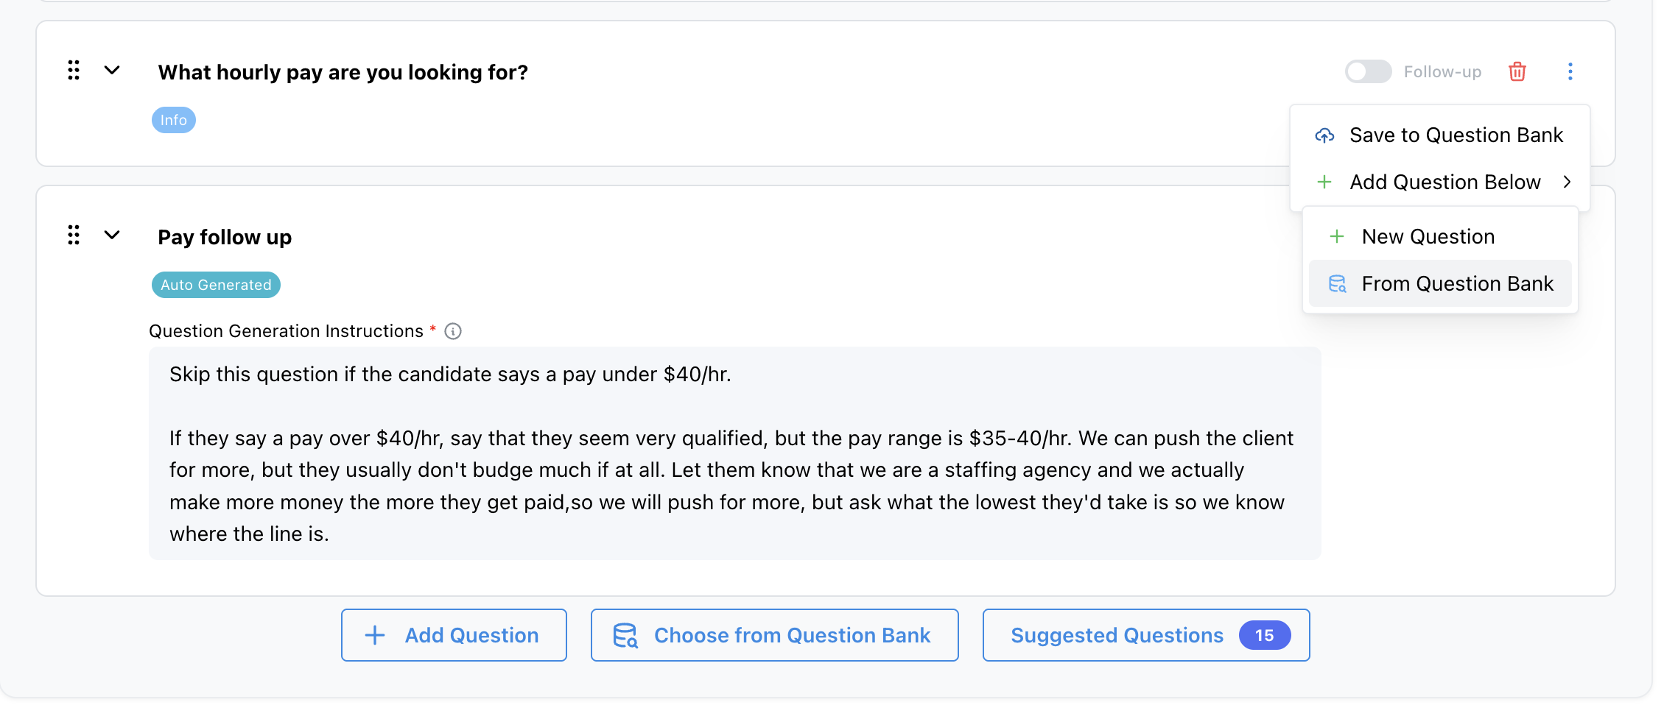Click the database icon beside From Question Bank

click(x=1337, y=283)
